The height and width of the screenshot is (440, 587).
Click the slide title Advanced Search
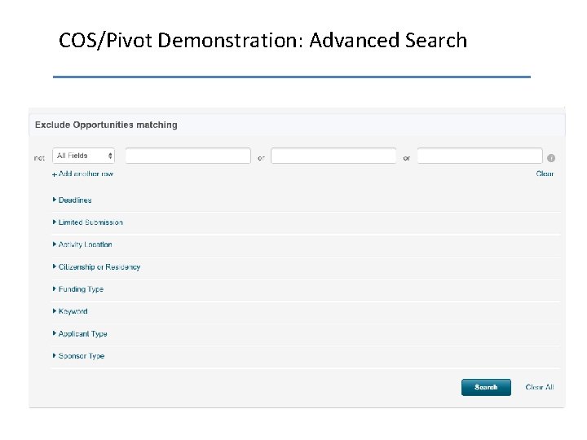[388, 41]
